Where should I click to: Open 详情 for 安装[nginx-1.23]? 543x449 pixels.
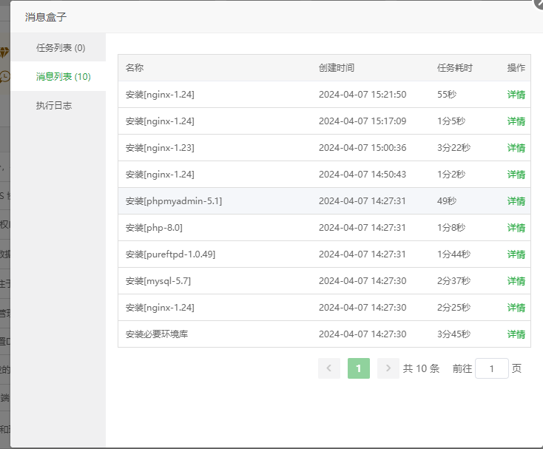(x=516, y=148)
